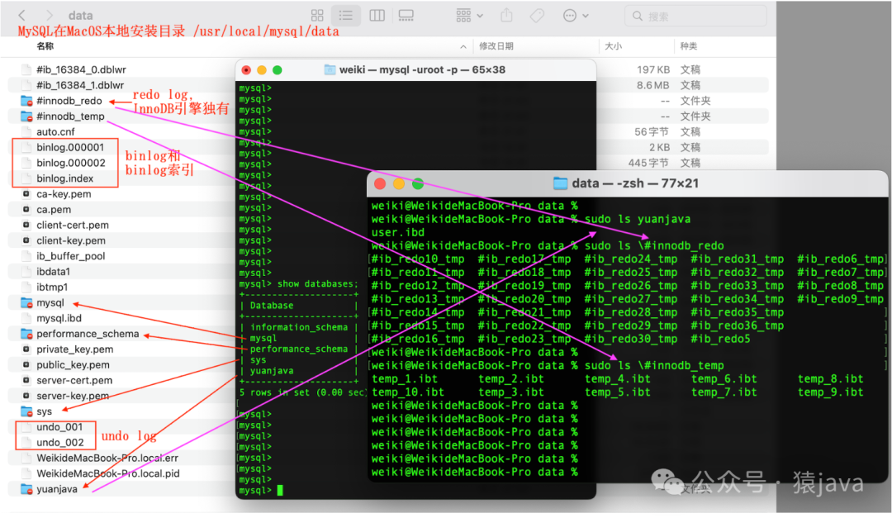This screenshot has height=518, width=892.
Task: Go forward with Finder's forward arrow
Action: [50, 16]
